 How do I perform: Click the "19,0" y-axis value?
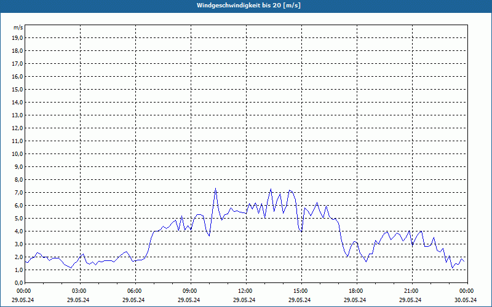pos(17,38)
